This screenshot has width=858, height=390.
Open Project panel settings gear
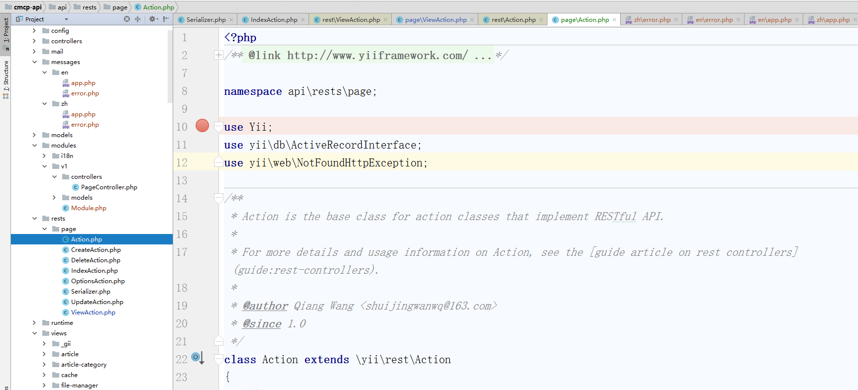pos(152,19)
